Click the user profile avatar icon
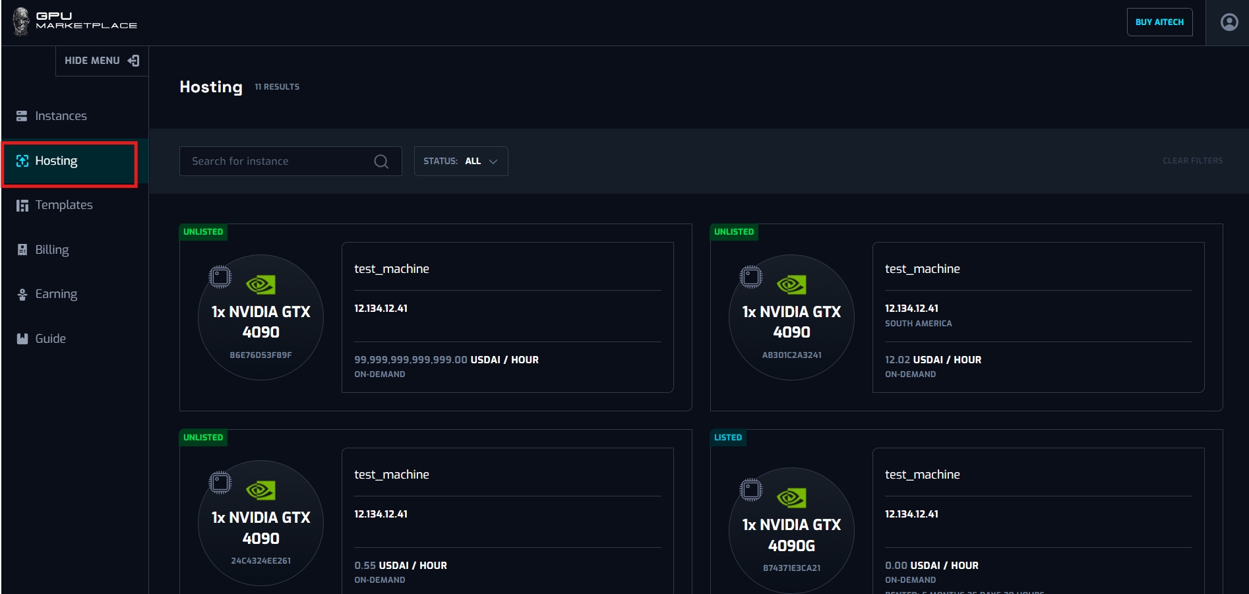Image resolution: width=1249 pixels, height=594 pixels. tap(1229, 22)
